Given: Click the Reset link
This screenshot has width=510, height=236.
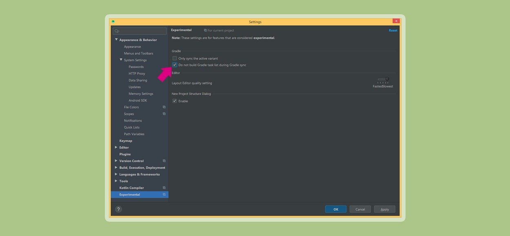Looking at the screenshot, I should click(x=393, y=31).
